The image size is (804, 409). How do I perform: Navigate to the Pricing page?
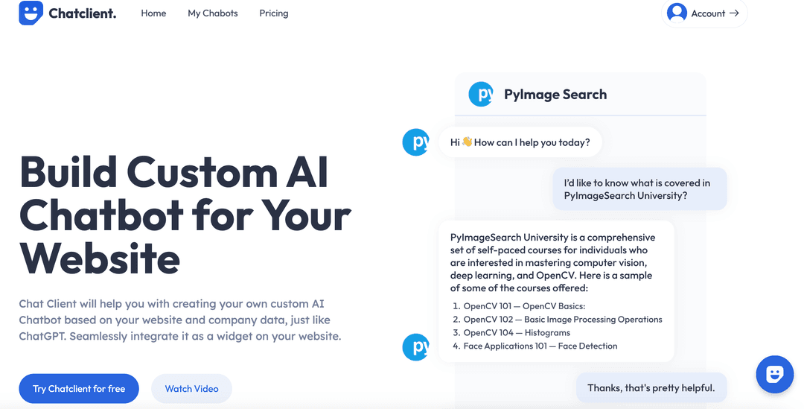click(274, 13)
